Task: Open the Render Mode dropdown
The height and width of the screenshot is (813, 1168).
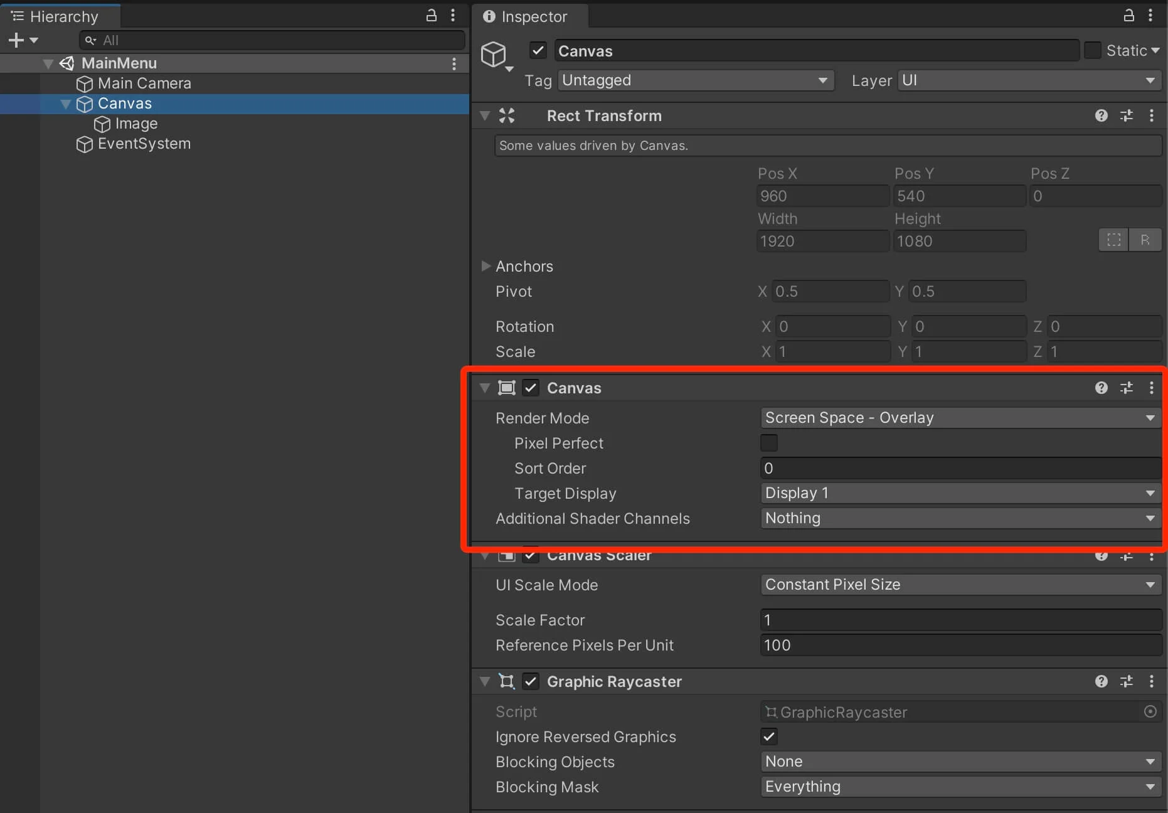Action: coord(961,418)
